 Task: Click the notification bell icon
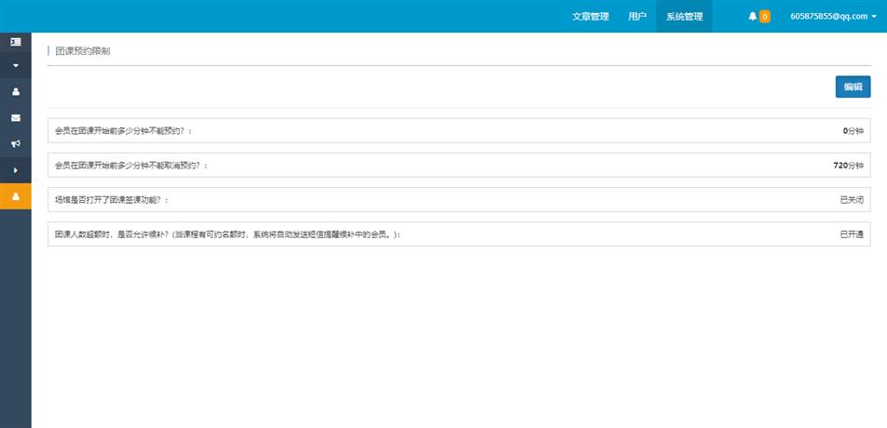click(x=753, y=17)
